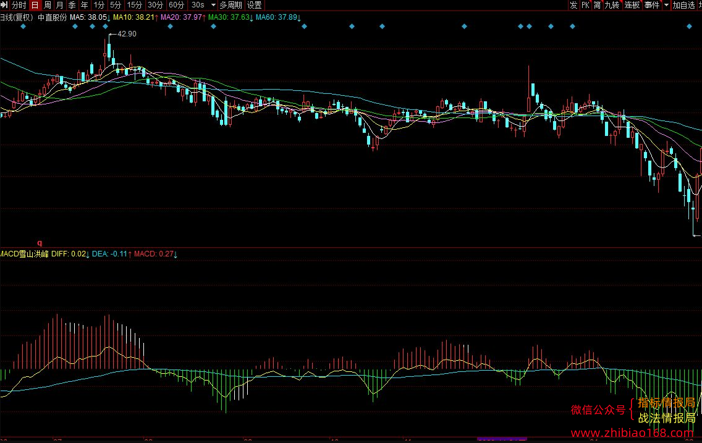Screen dimensions: 702x443
Task: Click the MA5: 38.05 indicator value
Action: [x=88, y=17]
